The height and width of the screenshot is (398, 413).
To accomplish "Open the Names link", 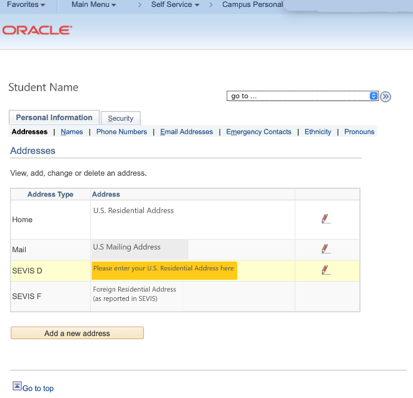I will click(72, 132).
